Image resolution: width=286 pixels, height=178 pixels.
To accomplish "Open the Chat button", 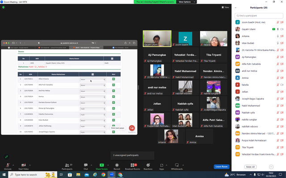I will (x=86, y=166).
